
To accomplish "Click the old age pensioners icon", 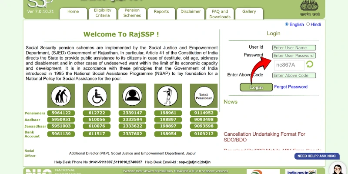I will pyautogui.click(x=61, y=96).
